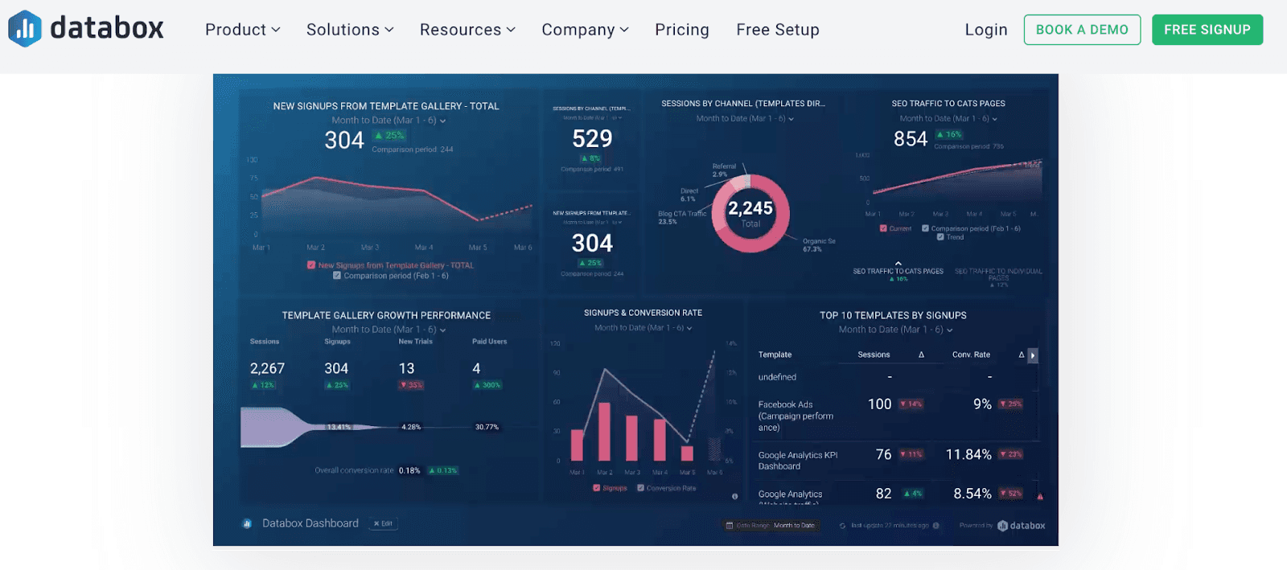Click the up chevron above SEO Traffic to Cats Pages tab
Screen dimensions: 1287x570
pos(898,263)
